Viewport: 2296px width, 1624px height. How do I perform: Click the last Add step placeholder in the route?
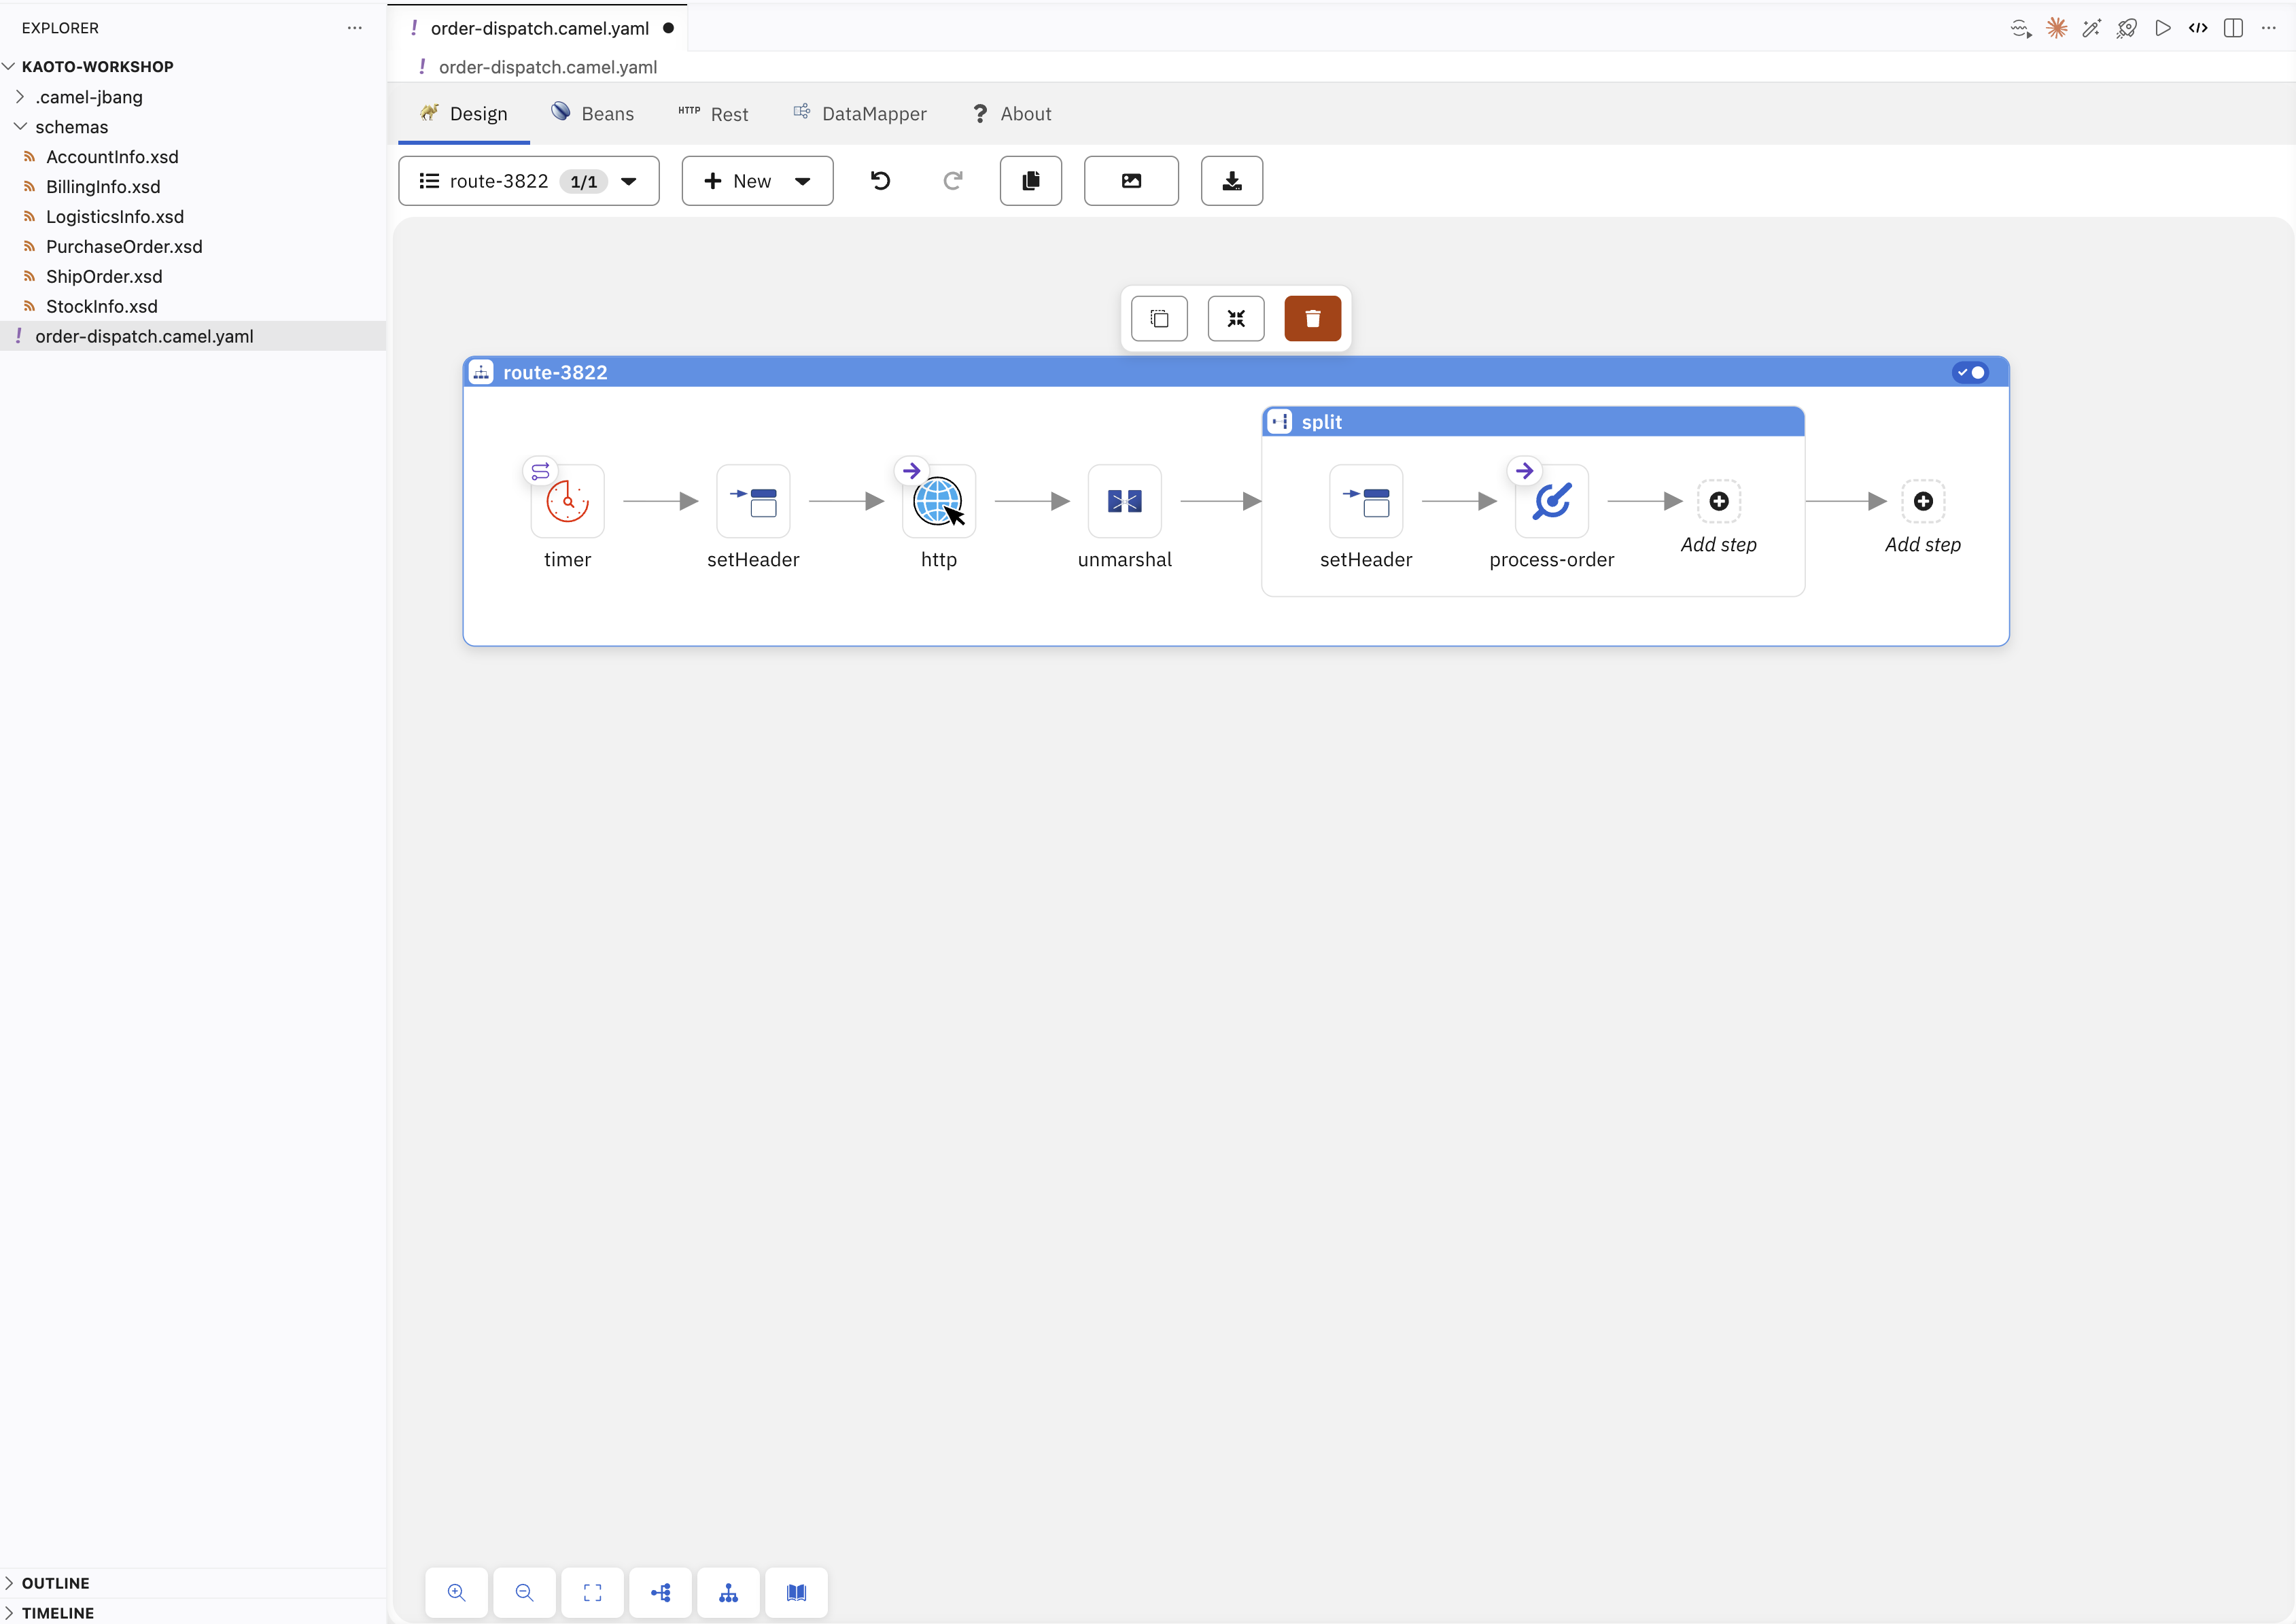(1922, 501)
